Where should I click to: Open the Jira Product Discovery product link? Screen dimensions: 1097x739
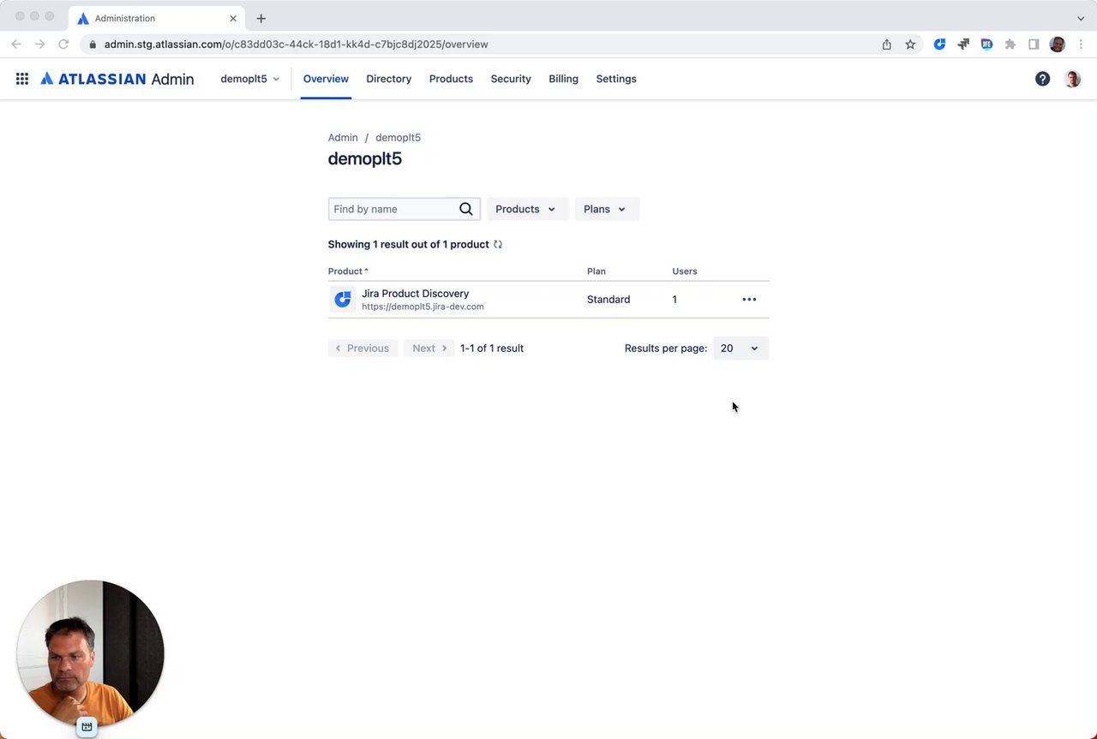(x=415, y=293)
